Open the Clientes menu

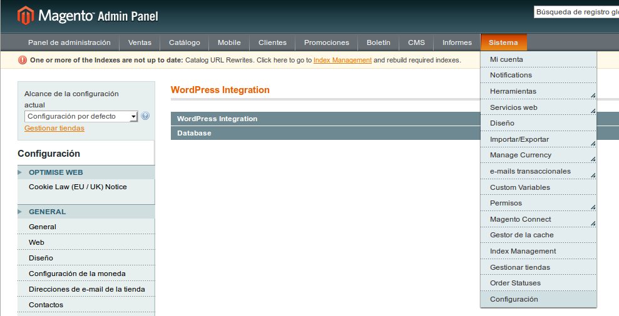tap(272, 42)
